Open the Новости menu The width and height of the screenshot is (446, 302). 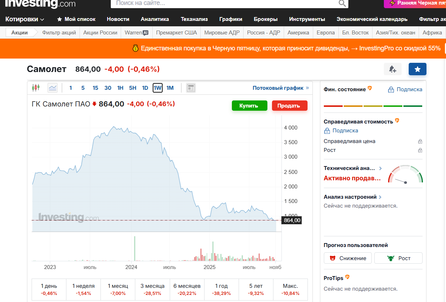[x=118, y=19]
